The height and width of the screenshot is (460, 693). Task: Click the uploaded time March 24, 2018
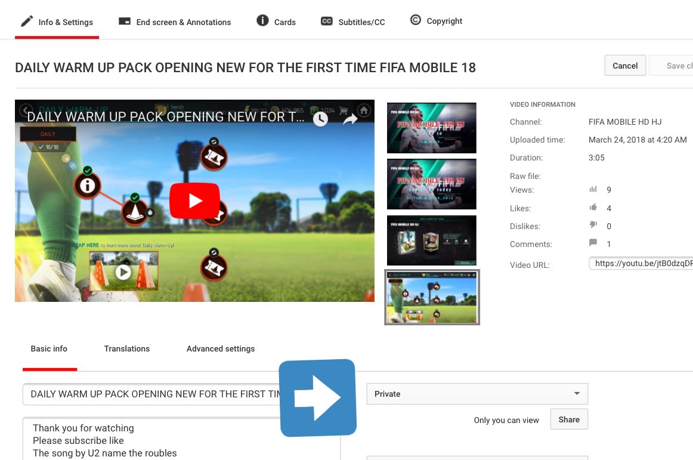pyautogui.click(x=638, y=140)
